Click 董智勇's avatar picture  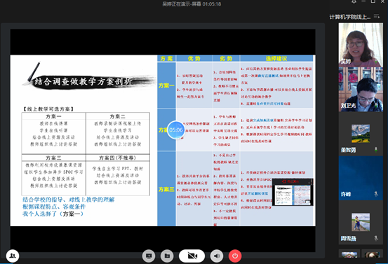click(361, 134)
